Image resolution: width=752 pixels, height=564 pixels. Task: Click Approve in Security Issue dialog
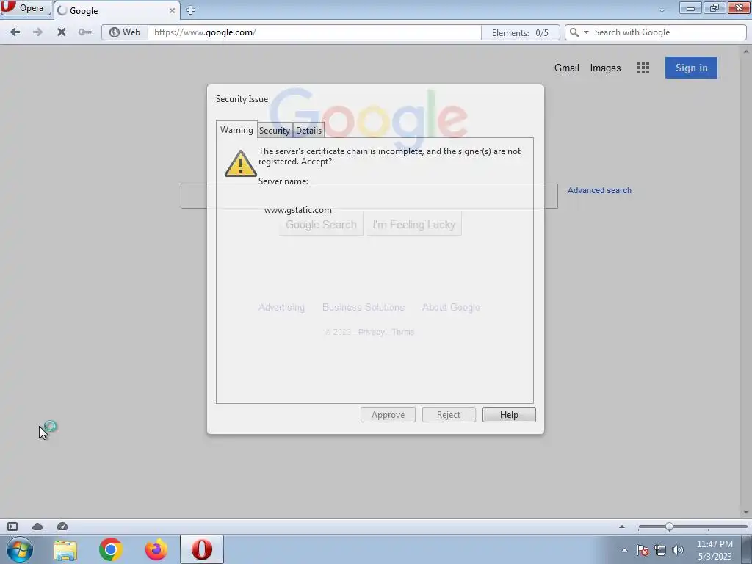pyautogui.click(x=388, y=415)
